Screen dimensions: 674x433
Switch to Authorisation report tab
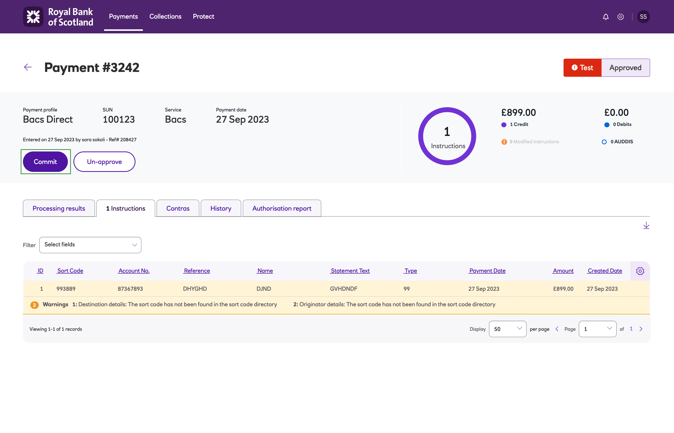(282, 208)
